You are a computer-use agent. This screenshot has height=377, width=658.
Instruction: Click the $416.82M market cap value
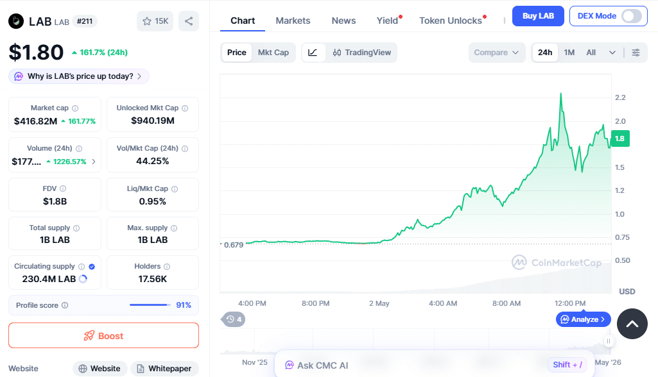(36, 121)
